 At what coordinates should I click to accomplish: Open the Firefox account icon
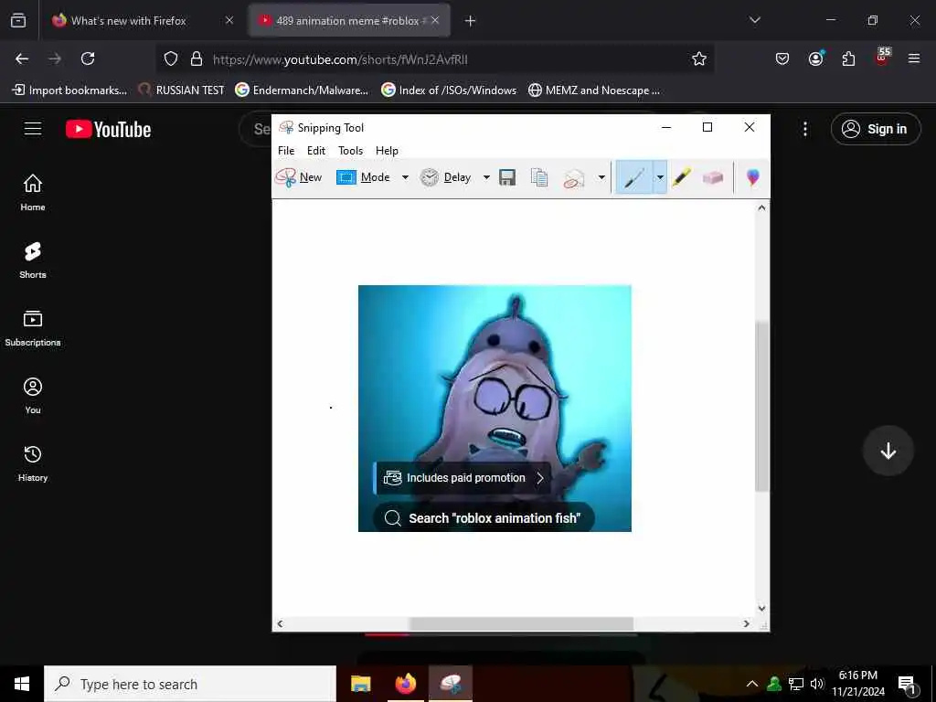point(816,58)
